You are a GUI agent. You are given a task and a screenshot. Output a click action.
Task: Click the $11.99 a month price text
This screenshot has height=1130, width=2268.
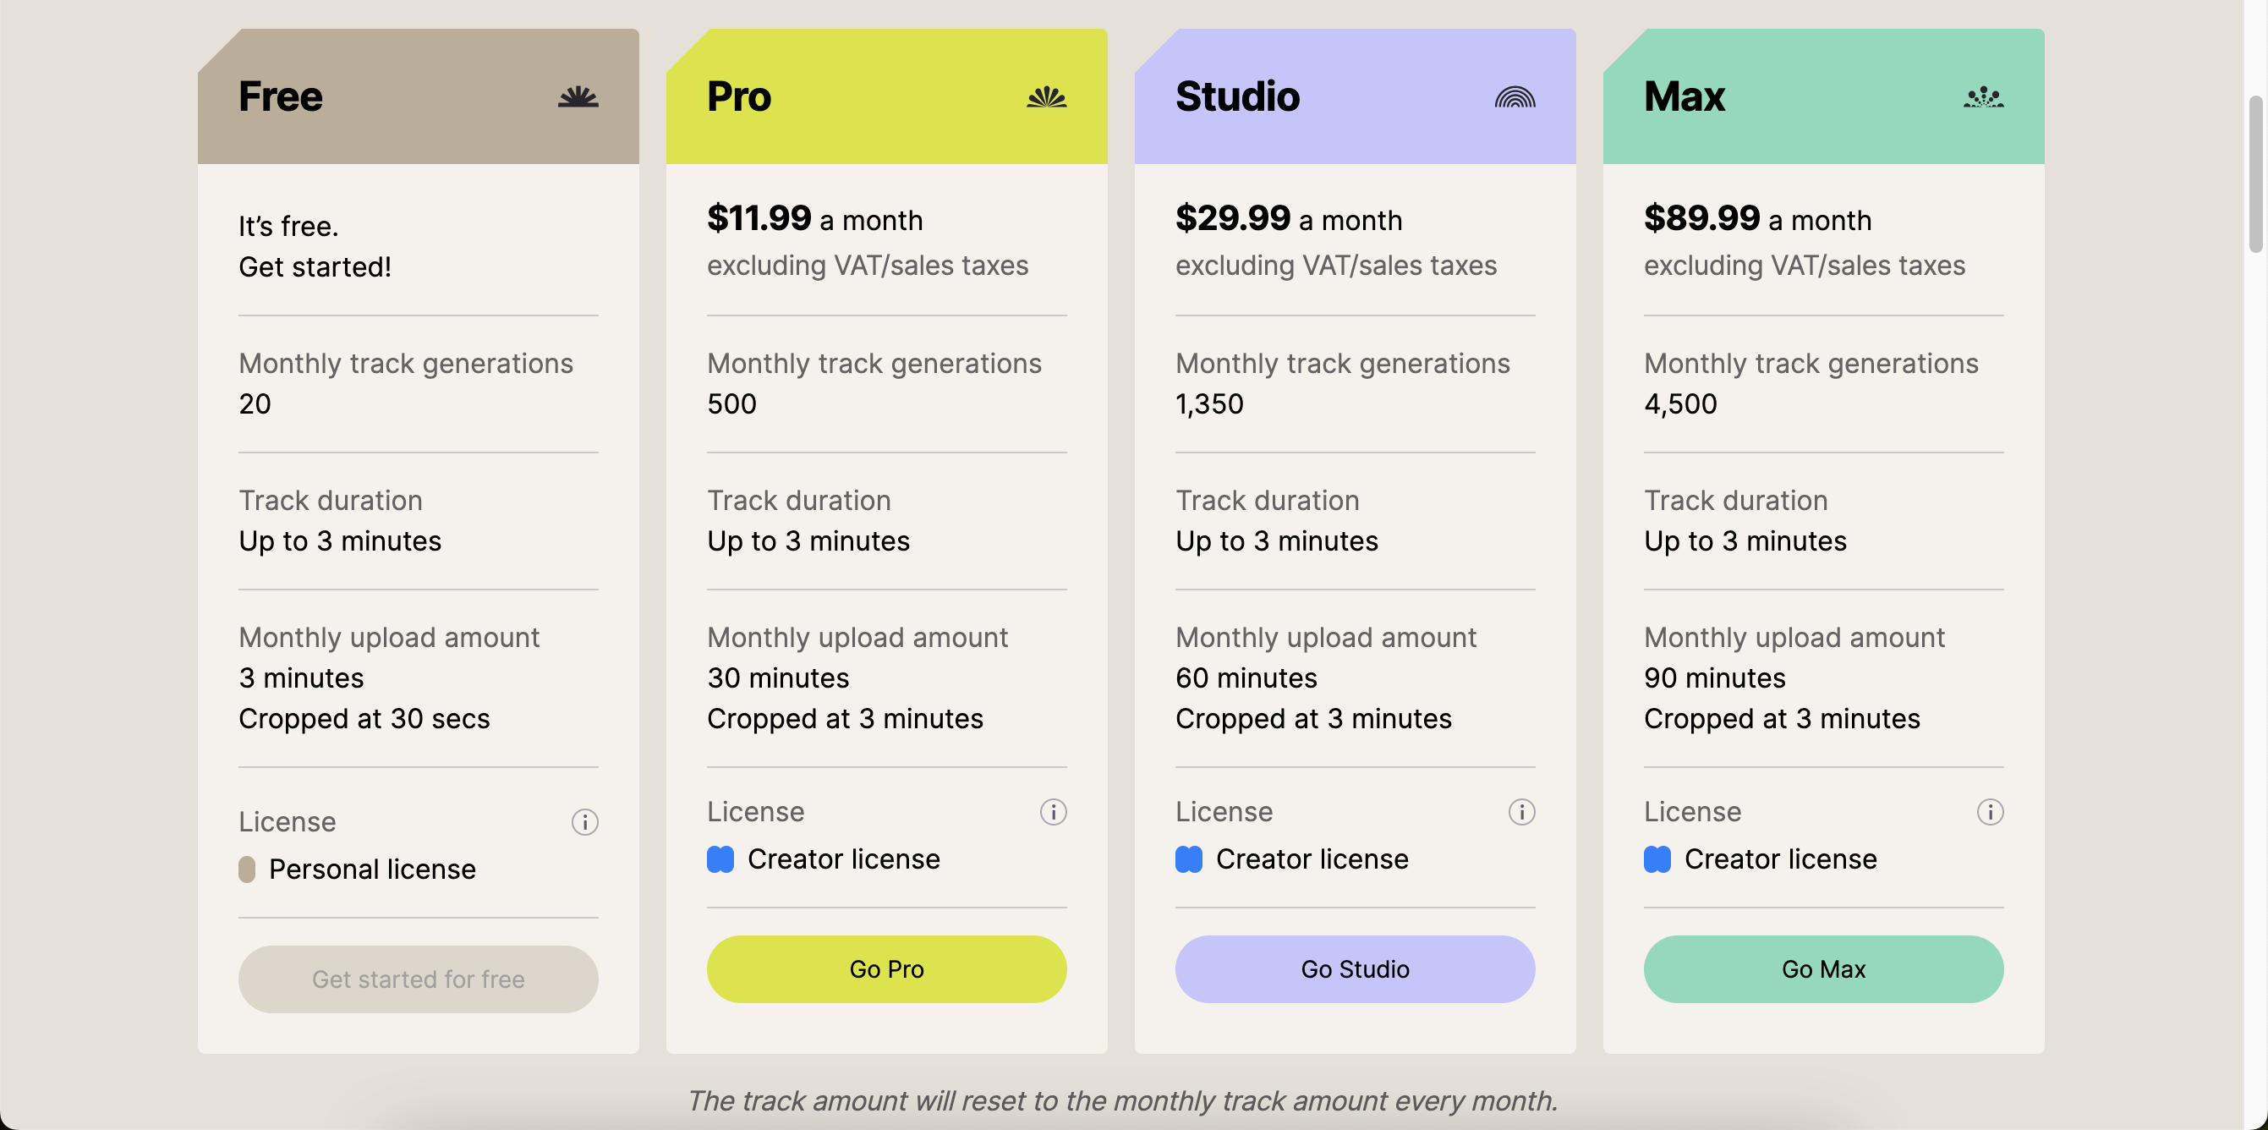pos(814,218)
